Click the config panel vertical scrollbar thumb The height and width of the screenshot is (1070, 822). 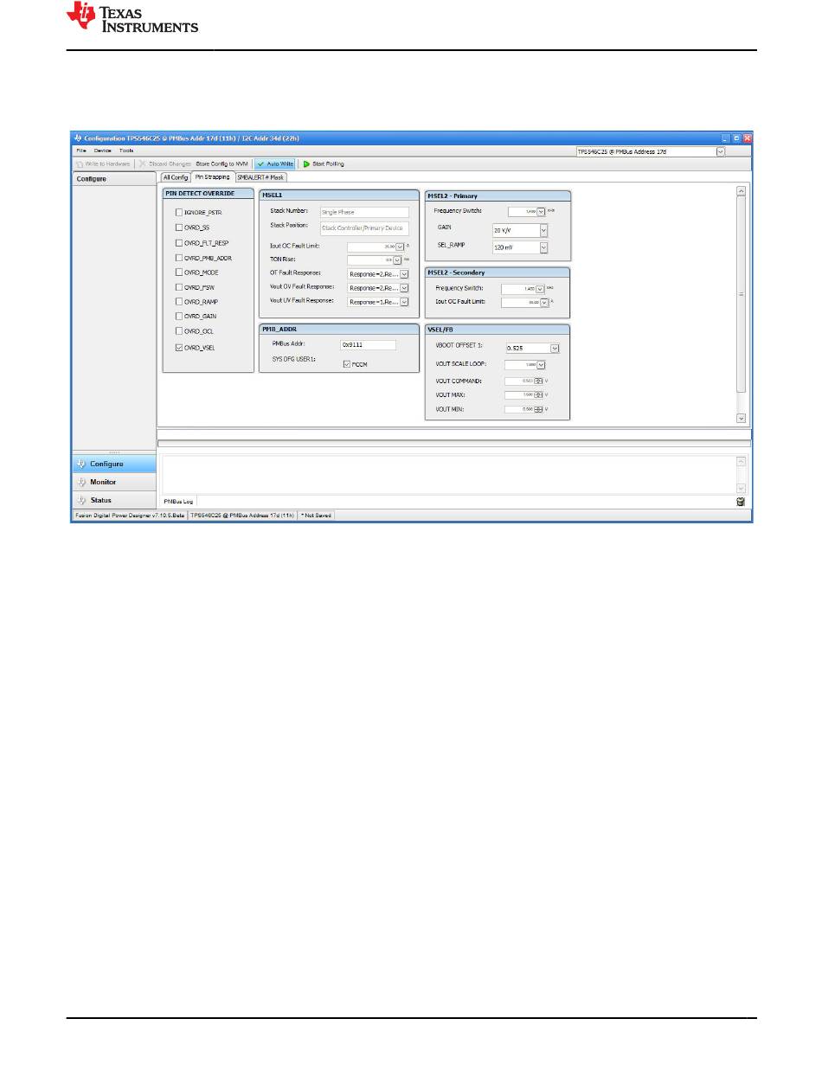tap(741, 294)
